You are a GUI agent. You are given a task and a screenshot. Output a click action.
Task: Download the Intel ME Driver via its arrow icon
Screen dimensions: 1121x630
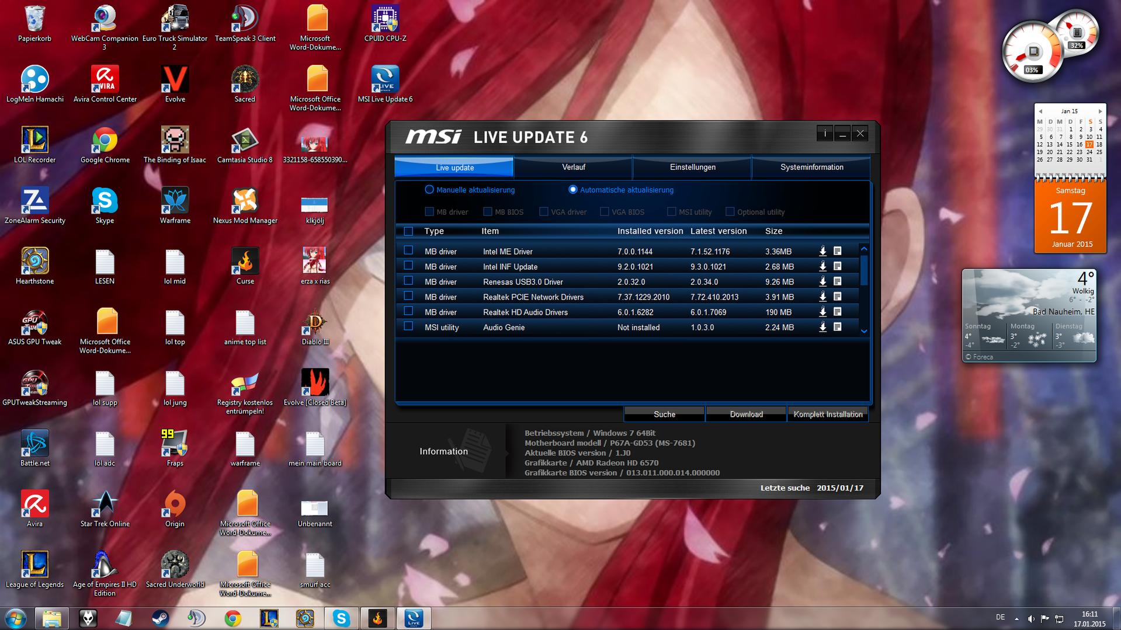pyautogui.click(x=822, y=251)
